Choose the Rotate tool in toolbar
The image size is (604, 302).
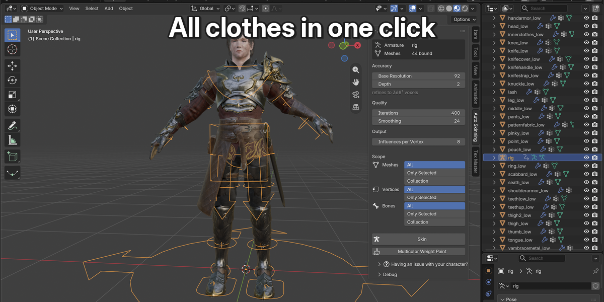click(x=13, y=80)
